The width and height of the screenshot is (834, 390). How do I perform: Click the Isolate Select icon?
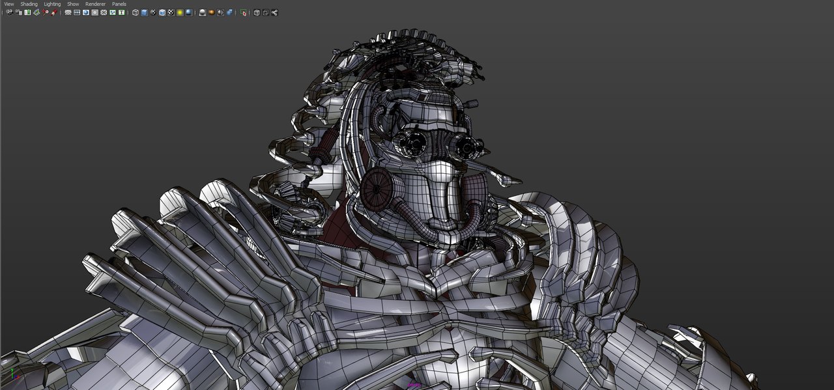pos(244,12)
